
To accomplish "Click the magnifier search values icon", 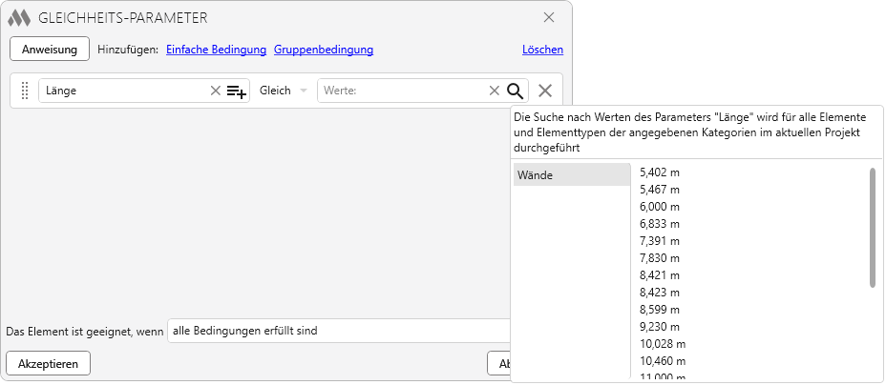I will (515, 91).
